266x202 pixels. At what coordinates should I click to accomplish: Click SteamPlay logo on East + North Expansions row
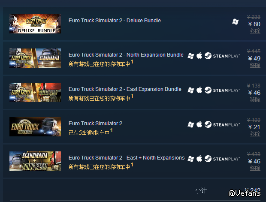pyautogui.click(x=222, y=159)
